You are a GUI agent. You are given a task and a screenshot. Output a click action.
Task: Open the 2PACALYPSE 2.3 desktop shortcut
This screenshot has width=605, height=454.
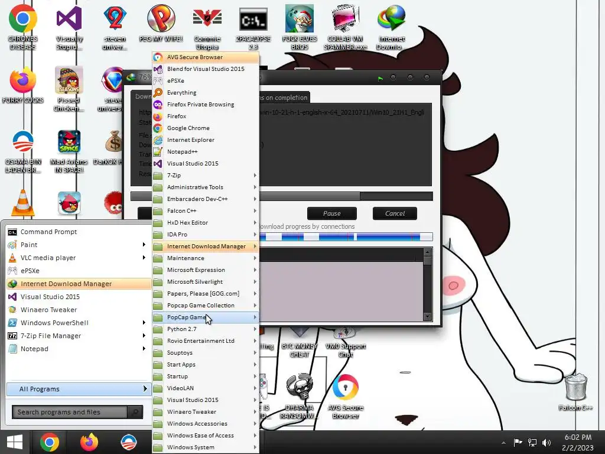[x=253, y=28]
